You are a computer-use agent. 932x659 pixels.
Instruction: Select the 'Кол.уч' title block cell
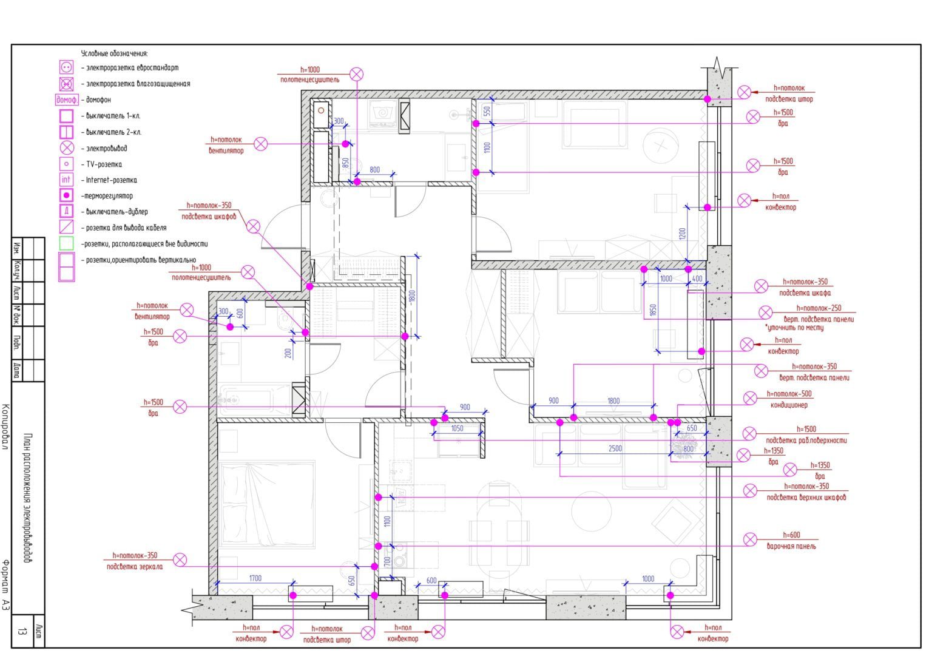[17, 271]
